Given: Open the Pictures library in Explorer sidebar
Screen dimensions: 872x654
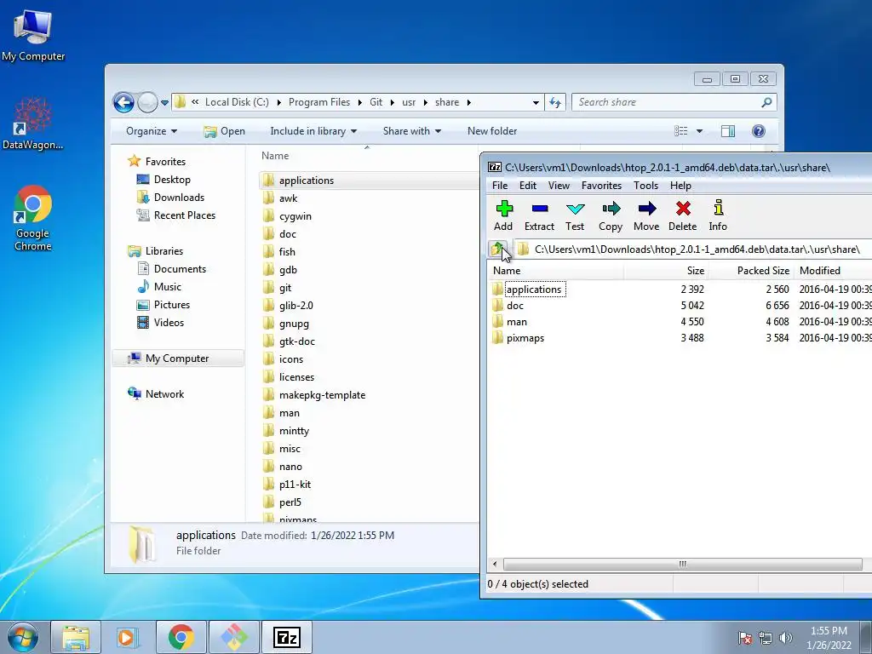Looking at the screenshot, I should pyautogui.click(x=171, y=304).
